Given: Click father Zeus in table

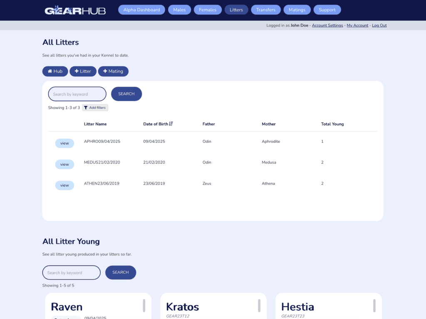Looking at the screenshot, I should [x=207, y=183].
